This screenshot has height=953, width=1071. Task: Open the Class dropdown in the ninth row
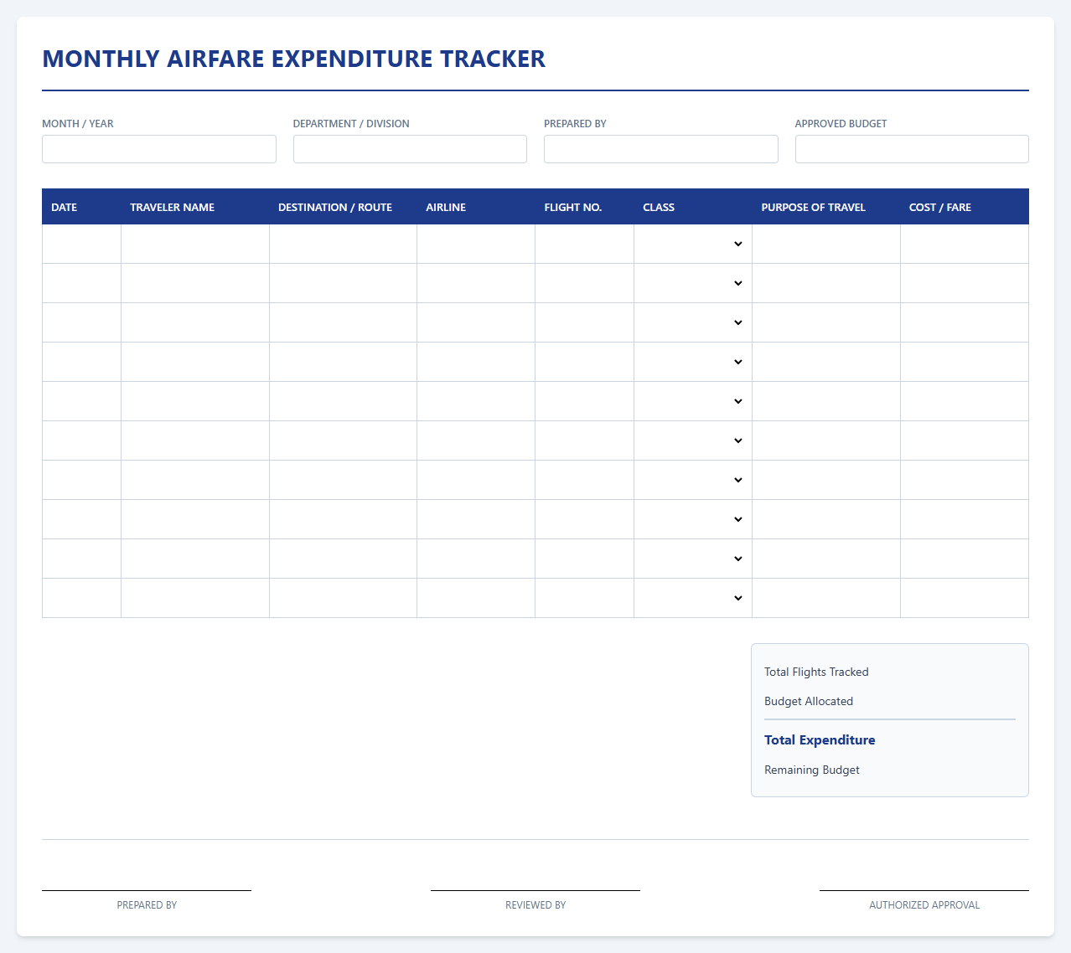pyautogui.click(x=693, y=559)
